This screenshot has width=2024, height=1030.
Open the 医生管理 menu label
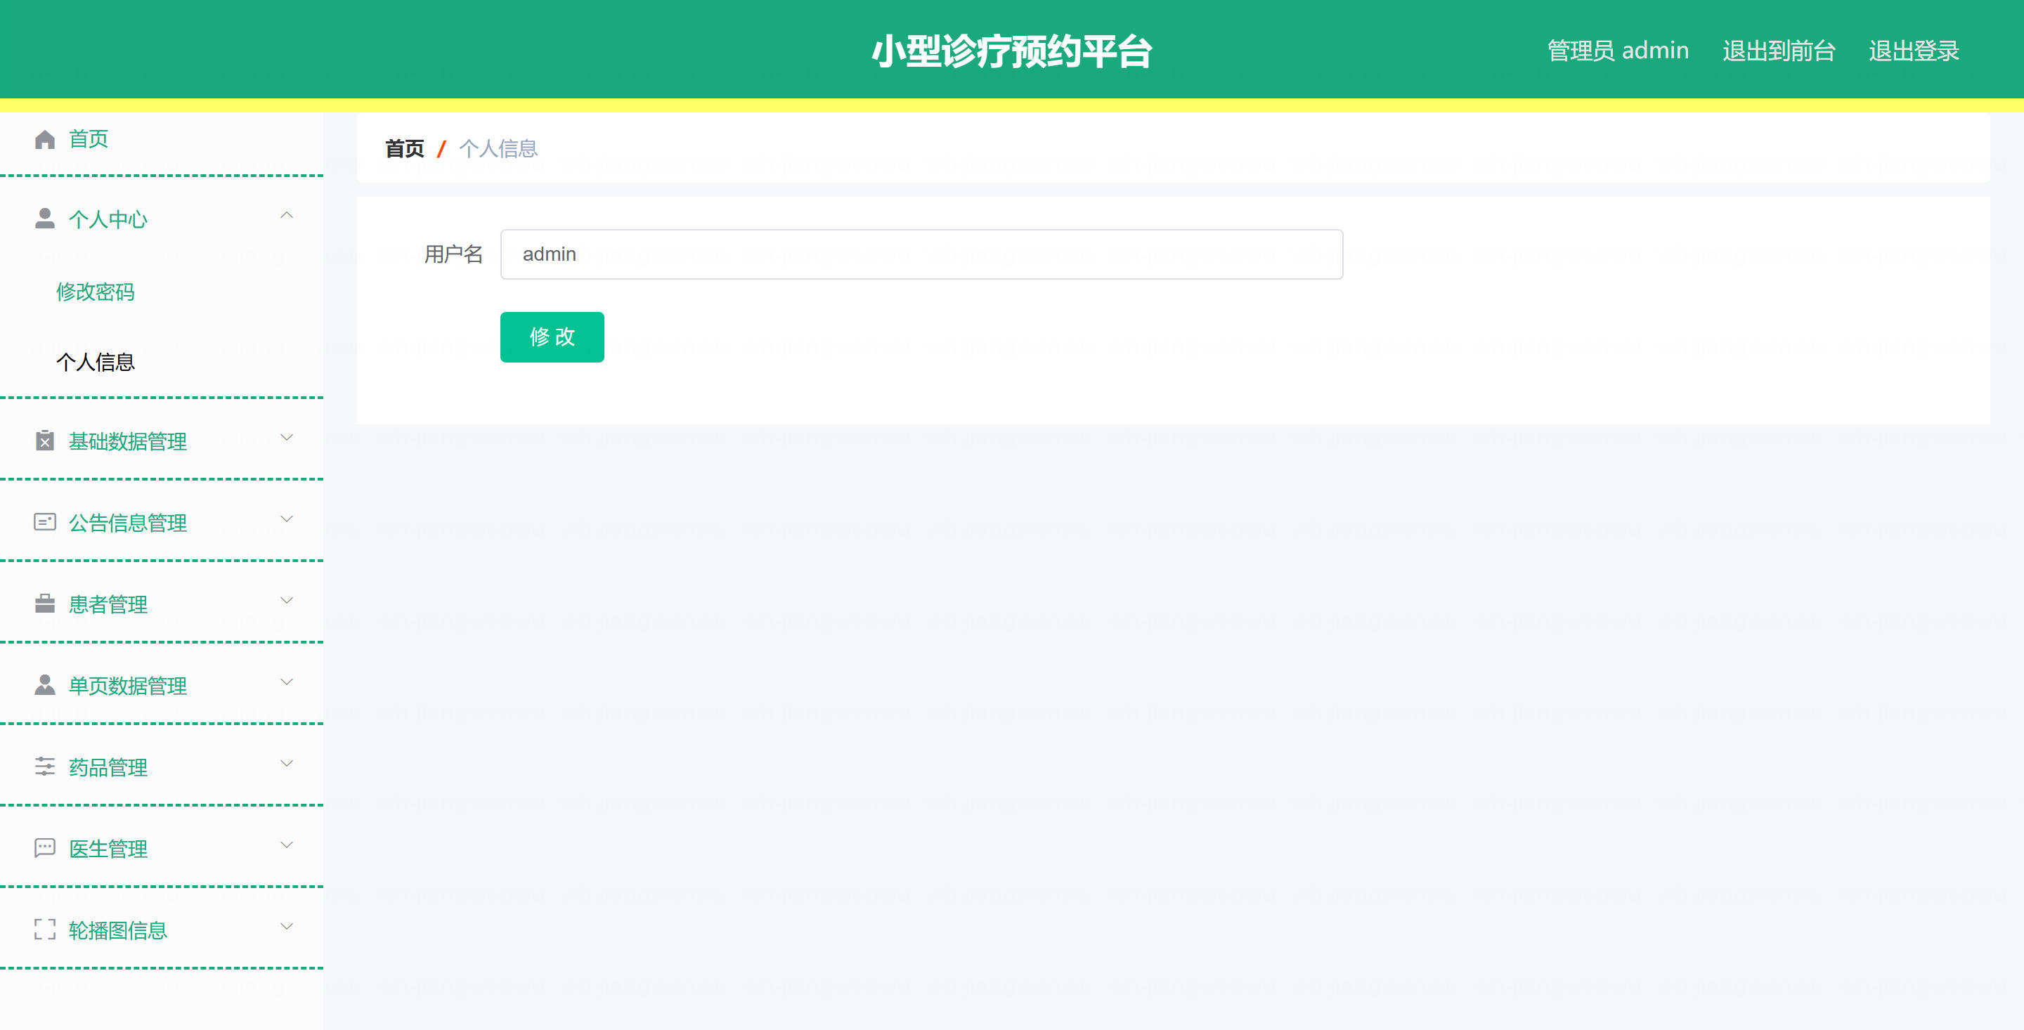[108, 849]
